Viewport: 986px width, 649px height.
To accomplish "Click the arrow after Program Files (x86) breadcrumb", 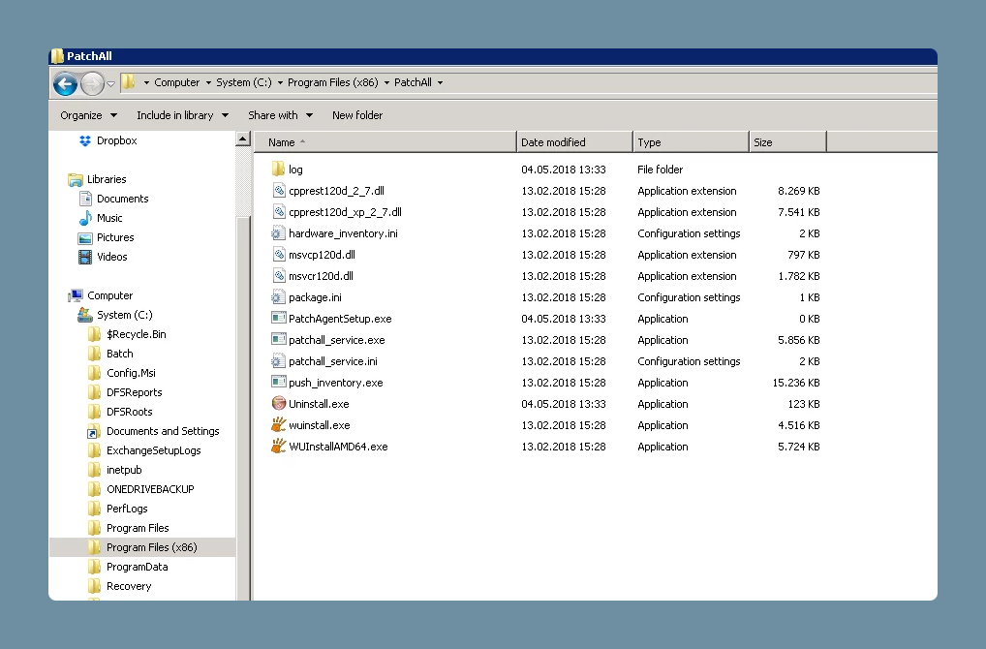I will click(386, 82).
